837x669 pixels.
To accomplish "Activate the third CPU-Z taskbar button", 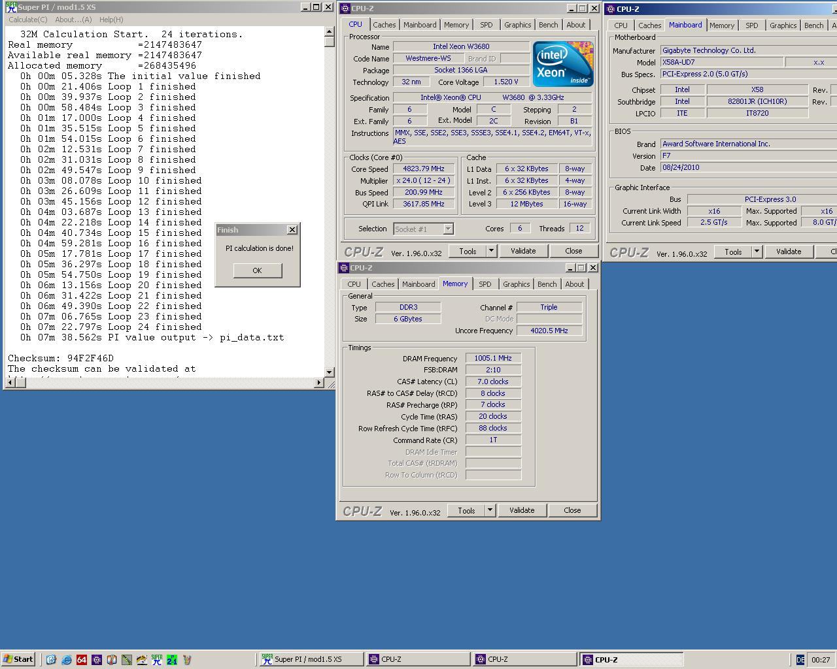I will [x=632, y=659].
